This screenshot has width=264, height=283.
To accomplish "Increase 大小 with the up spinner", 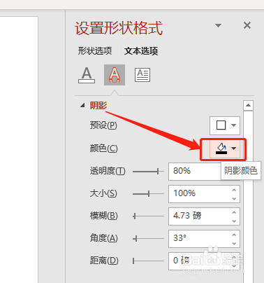I will [x=234, y=190].
